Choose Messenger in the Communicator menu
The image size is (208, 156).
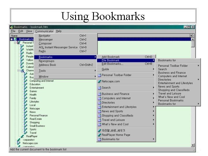pyautogui.click(x=66, y=40)
